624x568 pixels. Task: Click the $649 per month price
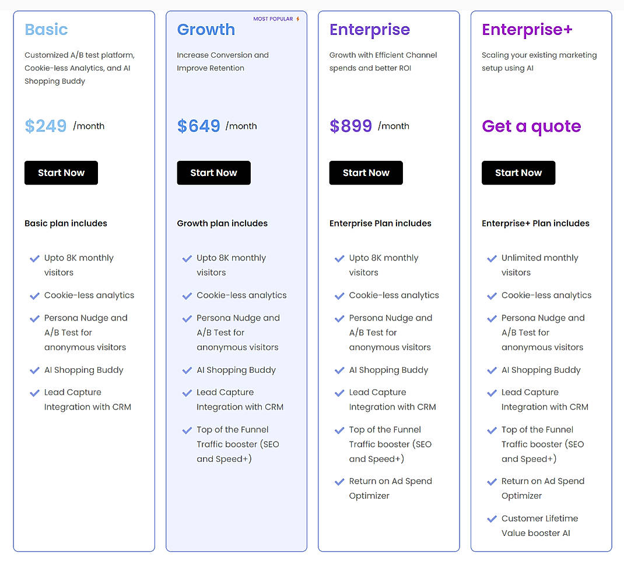(198, 125)
